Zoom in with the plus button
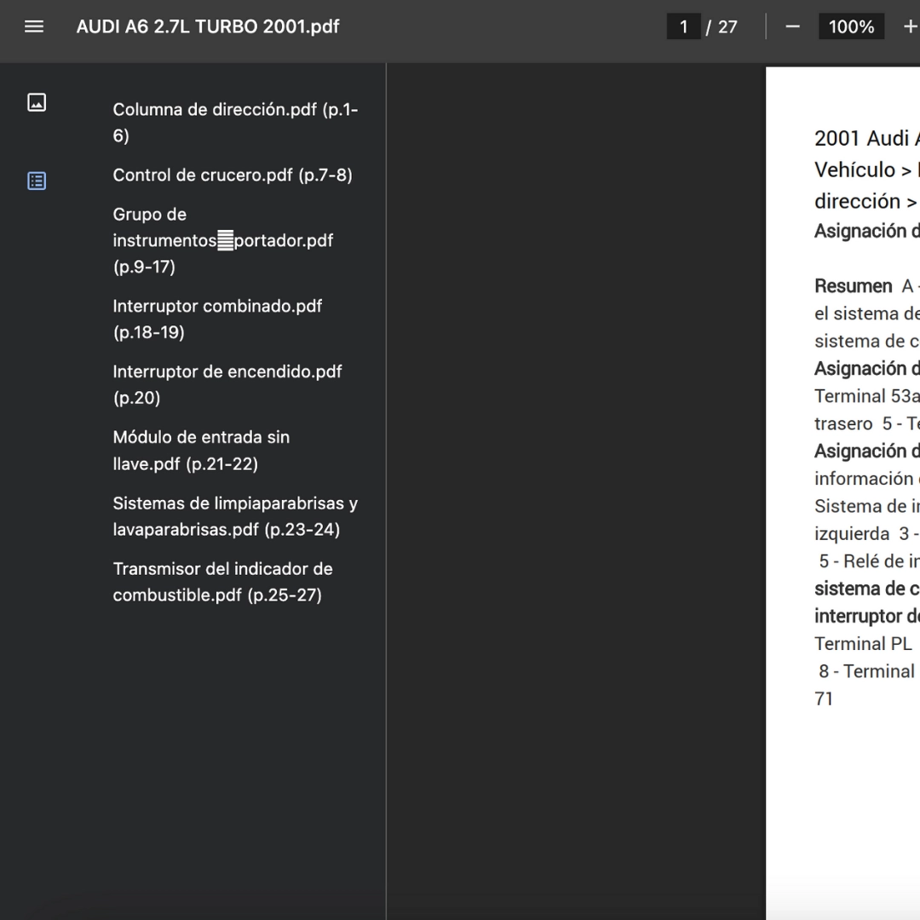The height and width of the screenshot is (920, 920). (909, 26)
